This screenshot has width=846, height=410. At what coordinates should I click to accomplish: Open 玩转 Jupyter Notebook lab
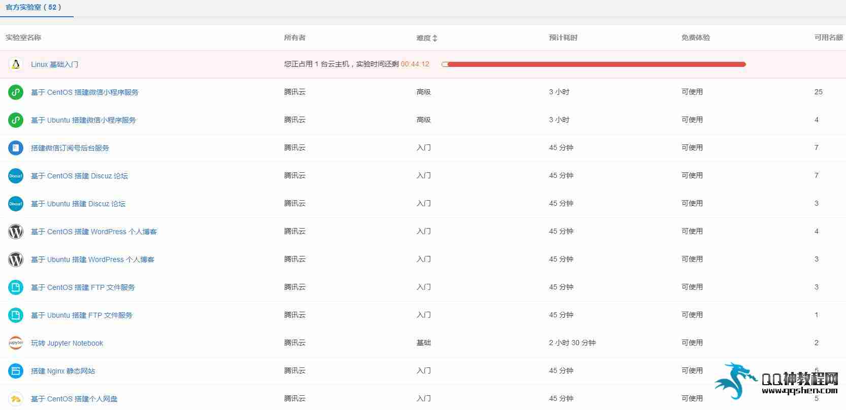click(67, 343)
